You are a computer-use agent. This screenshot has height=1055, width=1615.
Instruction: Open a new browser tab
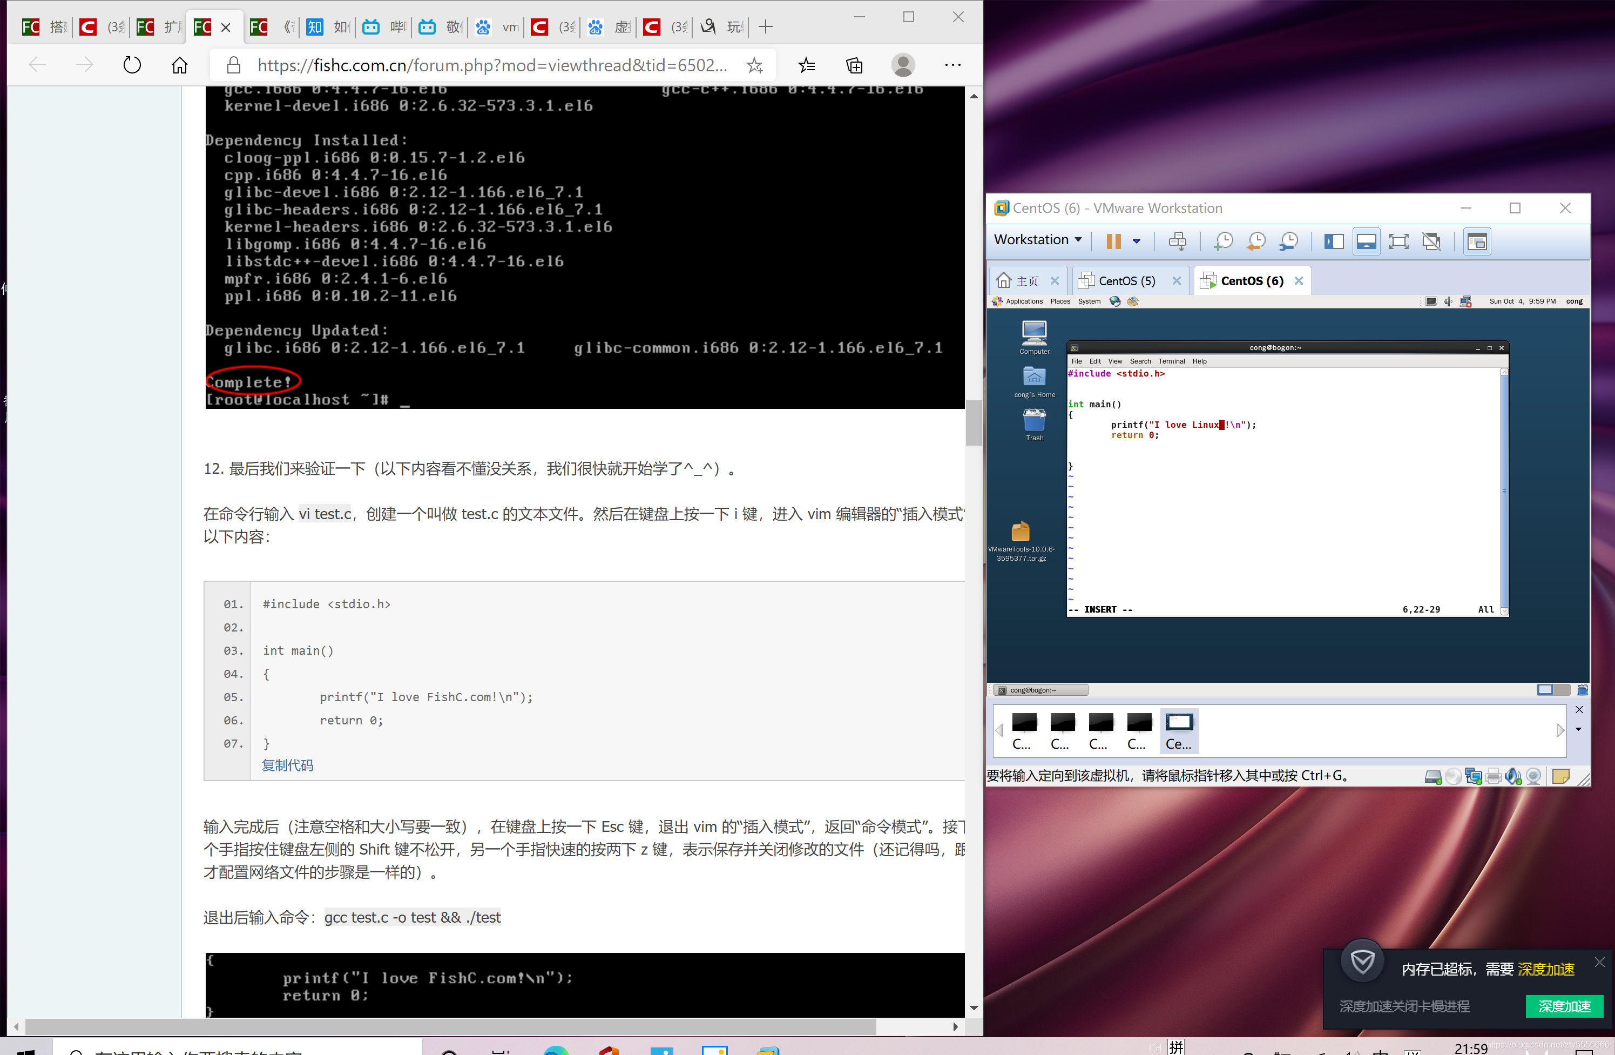pyautogui.click(x=766, y=27)
